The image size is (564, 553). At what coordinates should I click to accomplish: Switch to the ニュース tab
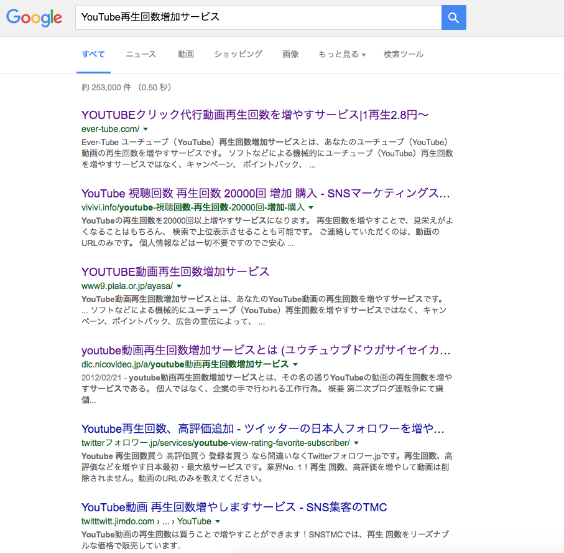[141, 54]
